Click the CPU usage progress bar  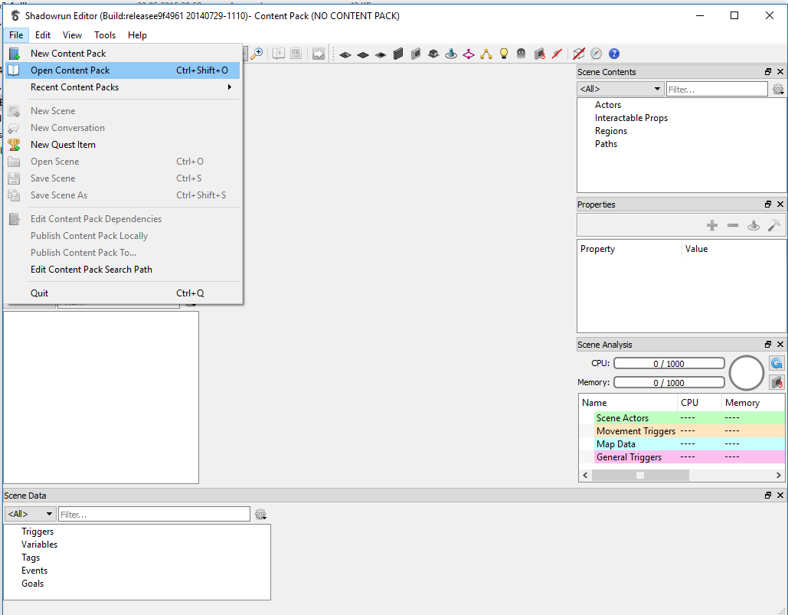point(669,363)
